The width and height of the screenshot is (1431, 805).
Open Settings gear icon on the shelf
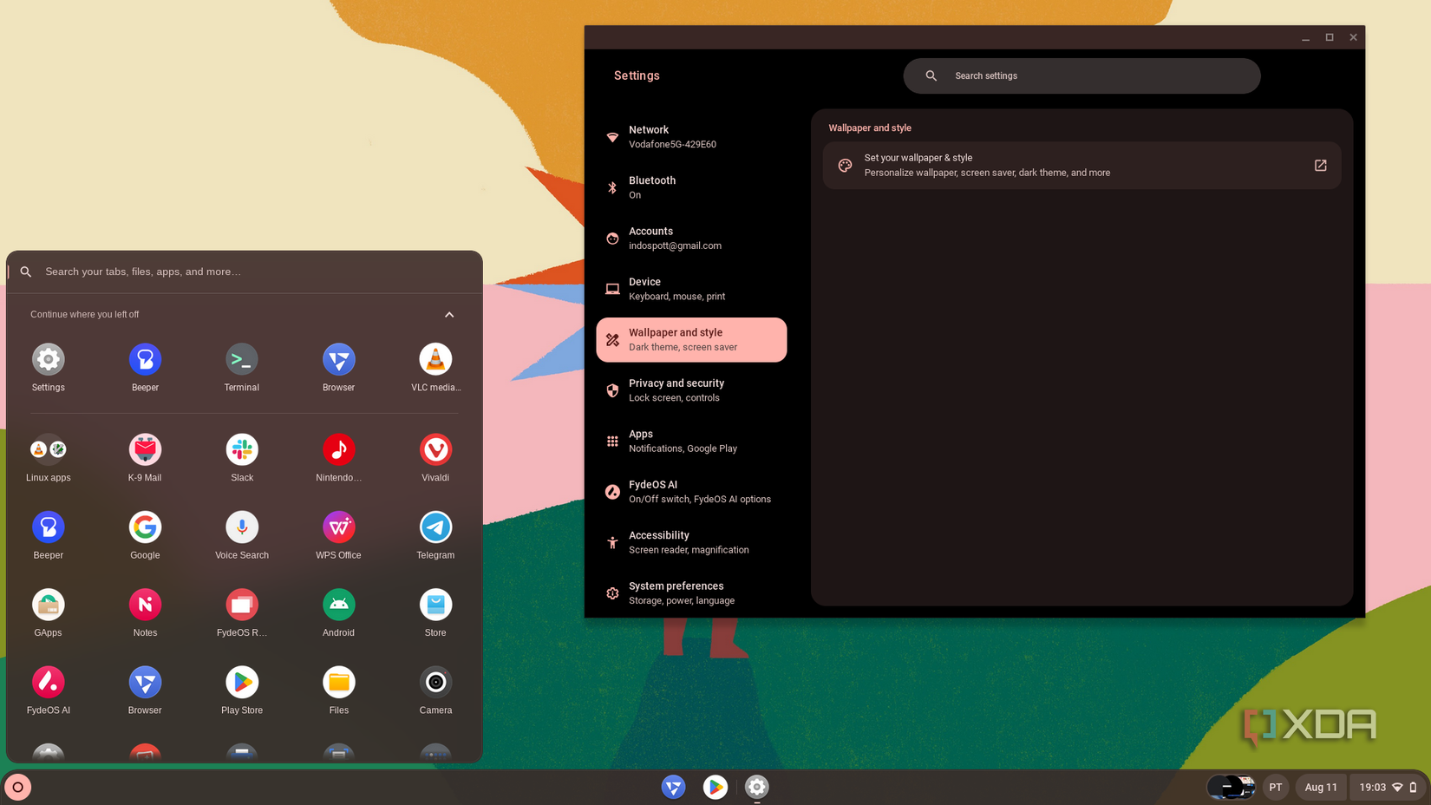click(756, 787)
